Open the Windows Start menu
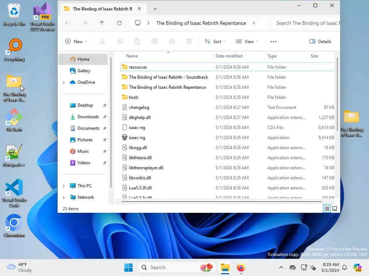369x276 pixels. tap(128, 267)
